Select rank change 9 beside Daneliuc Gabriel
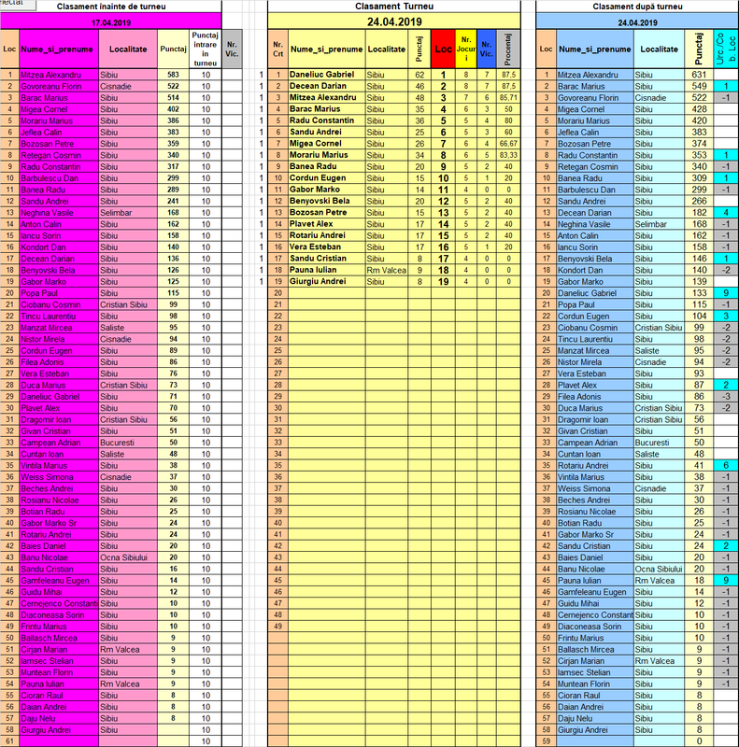This screenshot has width=739, height=747. (726, 293)
